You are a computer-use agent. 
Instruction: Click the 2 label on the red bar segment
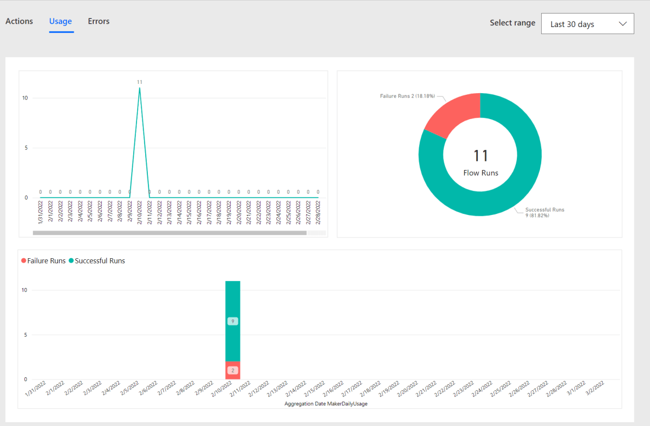click(232, 370)
